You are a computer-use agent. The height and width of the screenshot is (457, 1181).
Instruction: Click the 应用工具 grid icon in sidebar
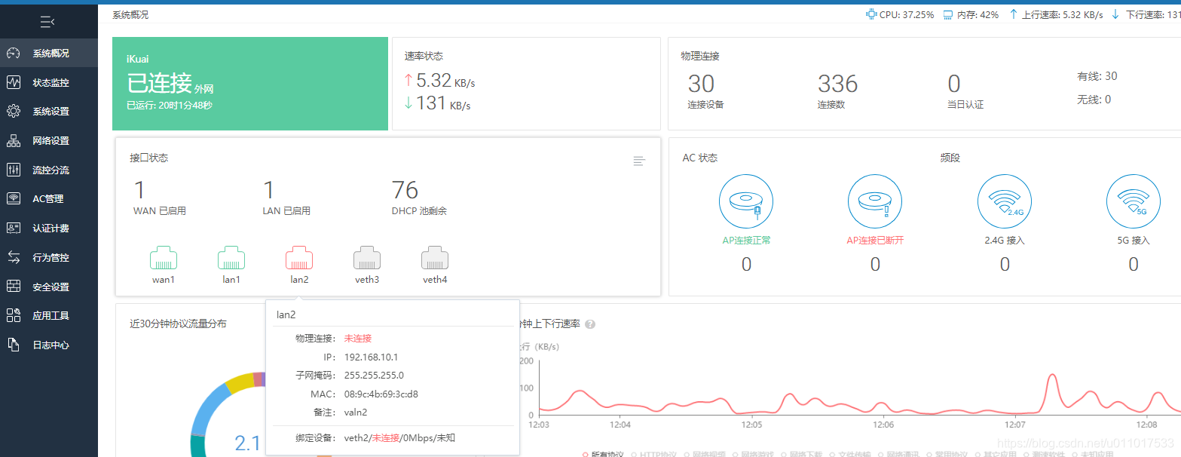13,315
